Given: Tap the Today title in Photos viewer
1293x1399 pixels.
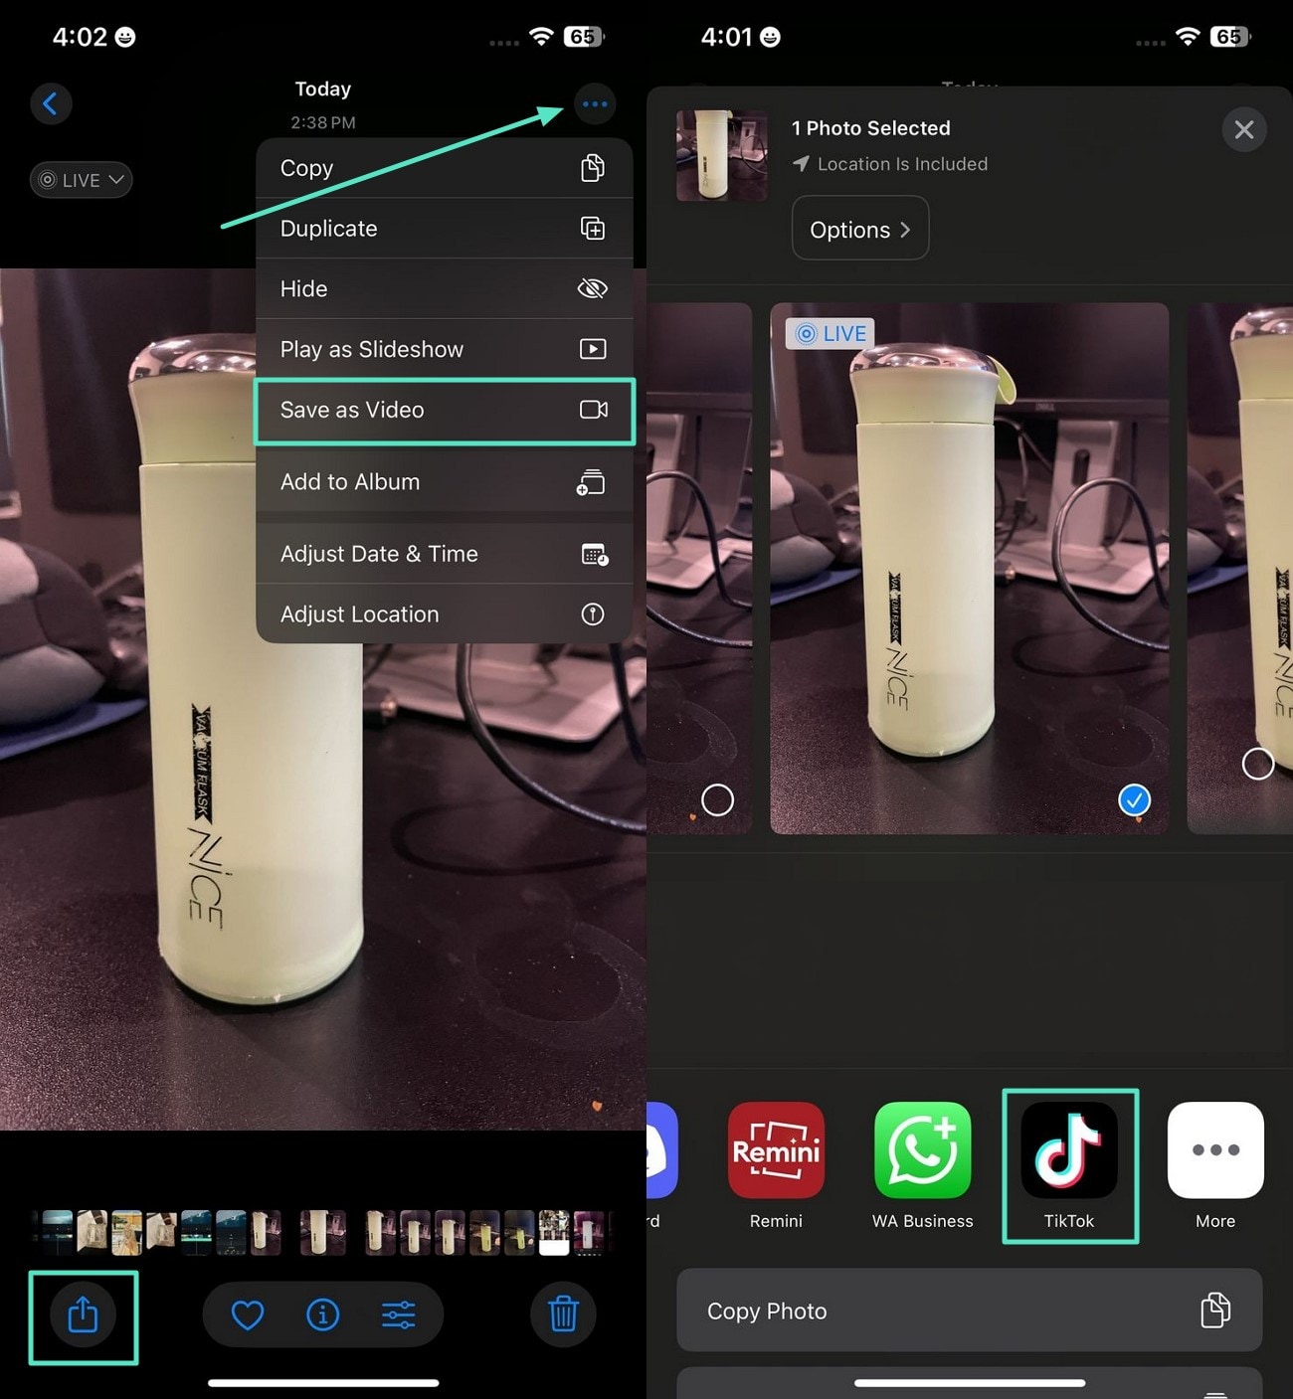Looking at the screenshot, I should 323,88.
